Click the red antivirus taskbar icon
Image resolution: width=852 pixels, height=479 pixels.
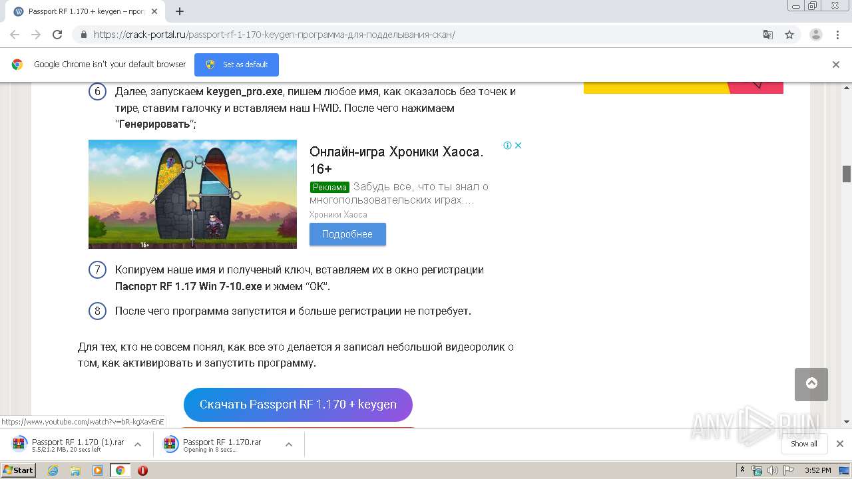(x=142, y=470)
